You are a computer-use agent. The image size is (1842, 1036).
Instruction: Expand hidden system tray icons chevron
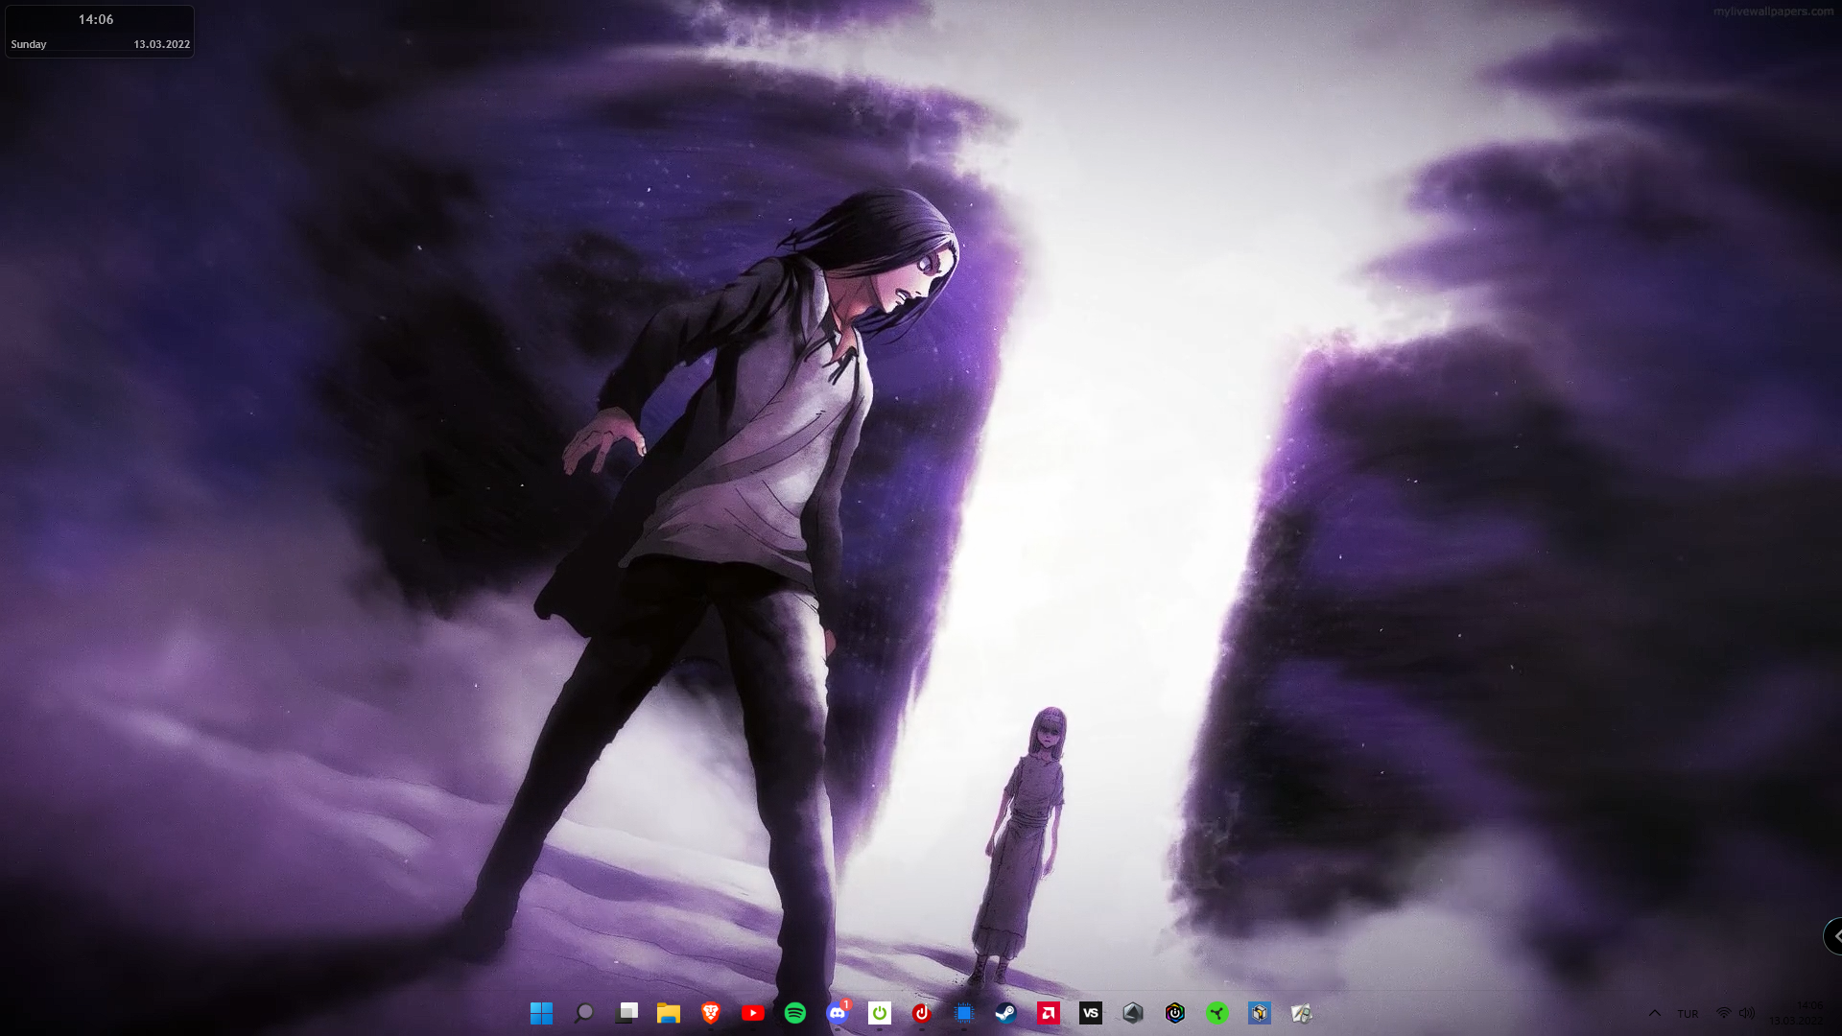[1655, 1013]
